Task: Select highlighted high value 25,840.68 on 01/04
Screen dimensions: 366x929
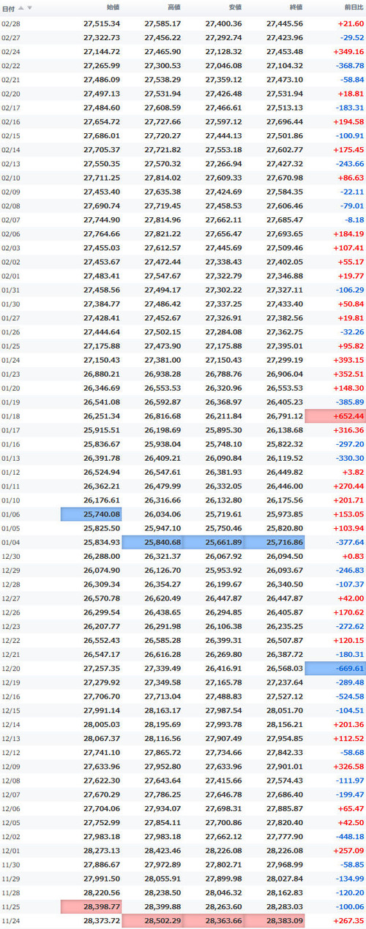Action: pyautogui.click(x=152, y=542)
